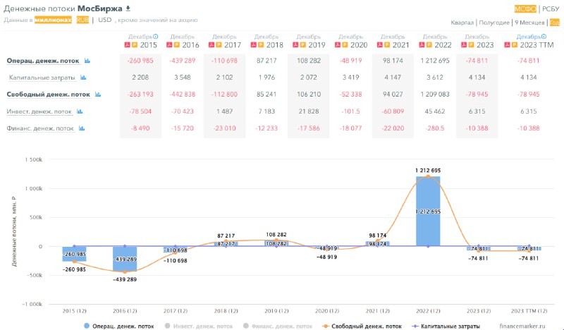
Task: Click the 1 212 695 cell for 2022
Action: coord(435,61)
